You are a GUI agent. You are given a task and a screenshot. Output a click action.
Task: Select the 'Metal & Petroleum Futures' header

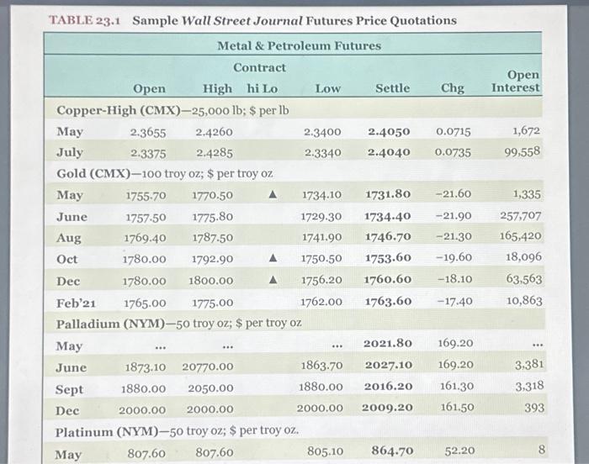[299, 45]
